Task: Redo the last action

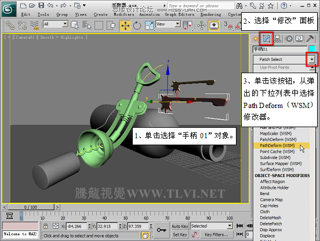Action: pyautogui.click(x=63, y=6)
